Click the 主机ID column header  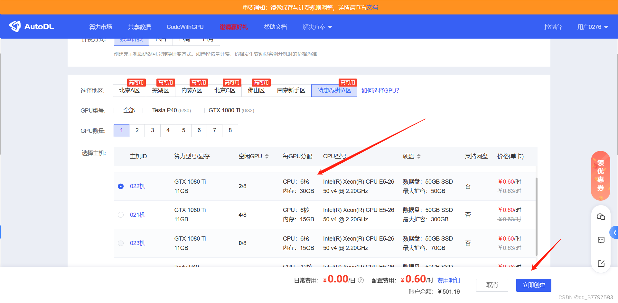tap(138, 156)
